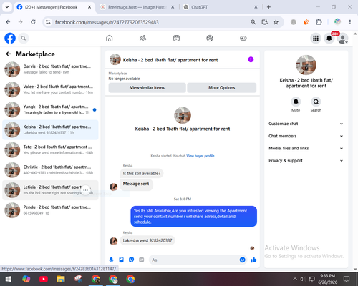
Task: Click the back arrow beside Marketplace
Action: [x=9, y=54]
